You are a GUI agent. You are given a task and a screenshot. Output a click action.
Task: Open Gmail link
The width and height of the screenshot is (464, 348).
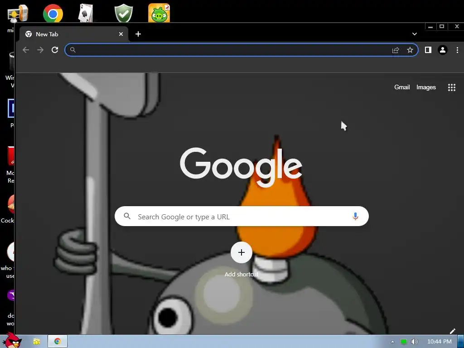tap(402, 87)
